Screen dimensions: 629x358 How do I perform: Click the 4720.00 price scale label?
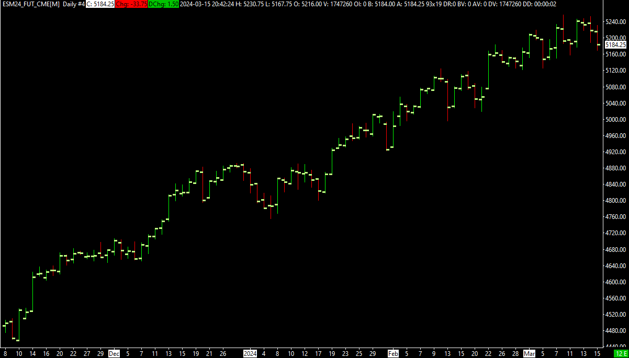click(x=616, y=233)
